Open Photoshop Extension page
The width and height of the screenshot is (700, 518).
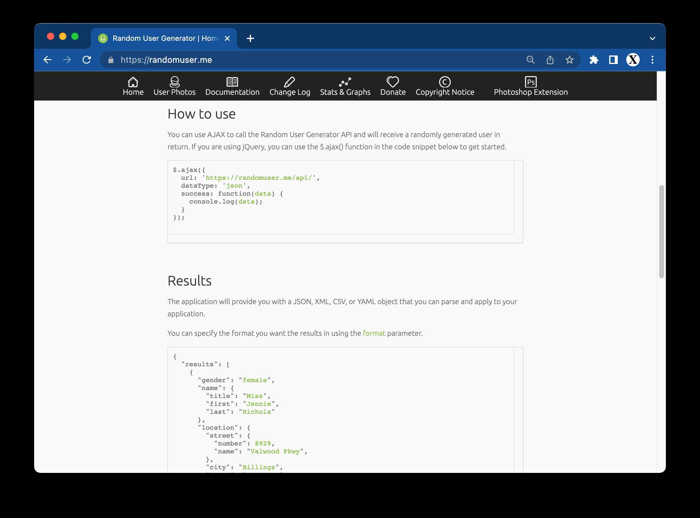[530, 86]
